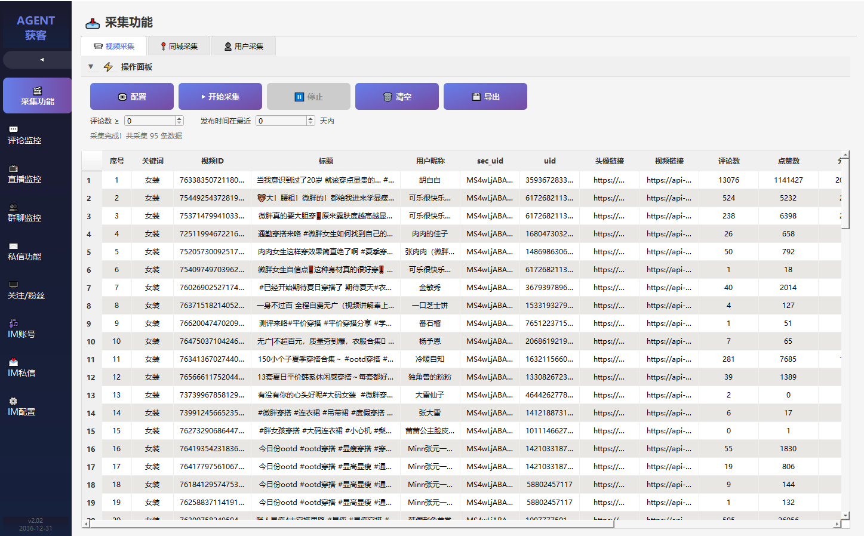Viewport: 864px width, 536px height.
Task: Click the vertical scrollbar thumb of the table
Action: (845, 193)
